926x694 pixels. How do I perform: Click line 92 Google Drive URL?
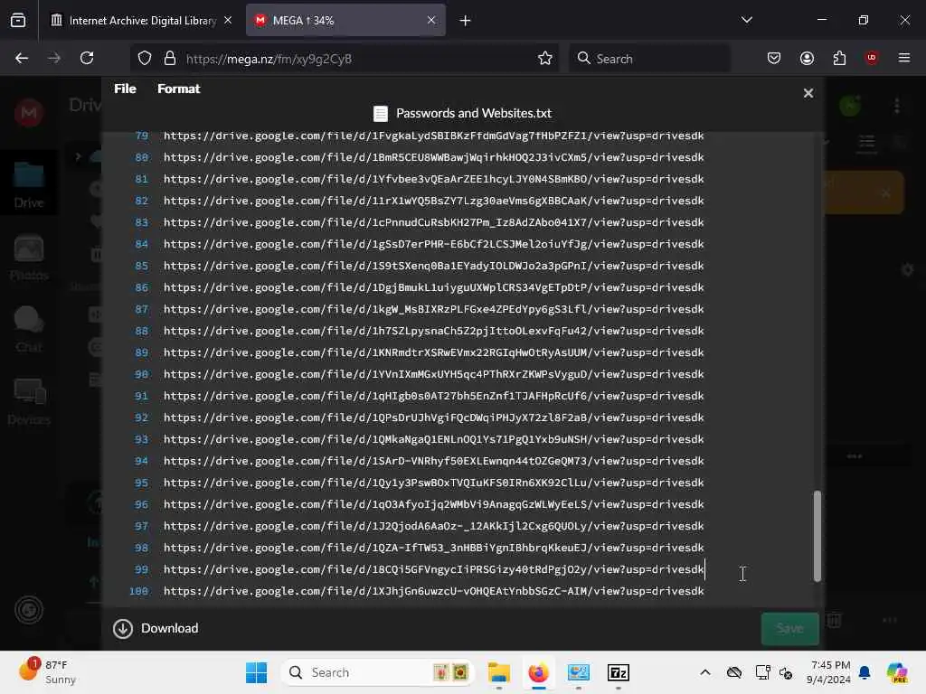(433, 417)
